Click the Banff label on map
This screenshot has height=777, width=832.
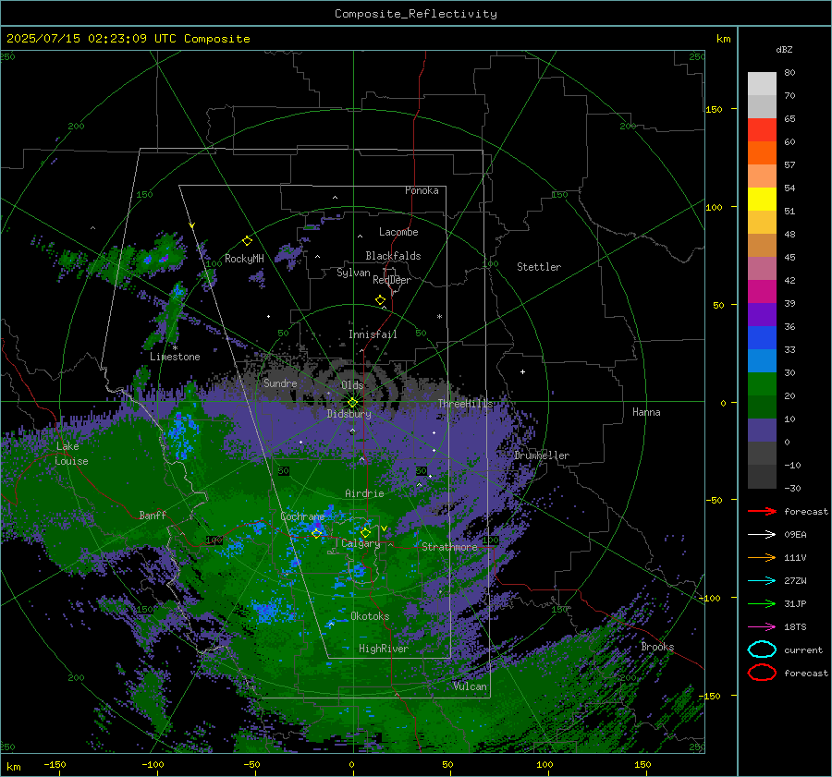(153, 515)
